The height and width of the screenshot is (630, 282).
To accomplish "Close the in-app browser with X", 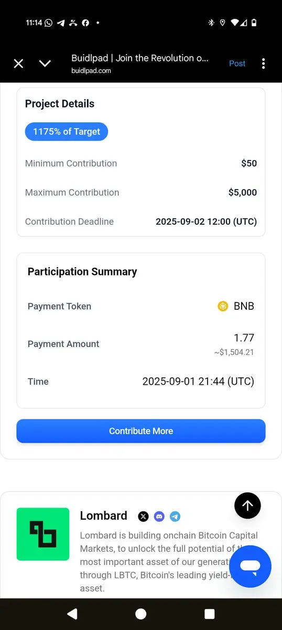I will (18, 64).
